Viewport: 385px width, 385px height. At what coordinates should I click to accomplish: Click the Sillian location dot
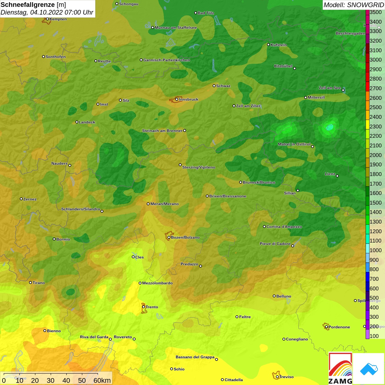pyautogui.click(x=298, y=190)
